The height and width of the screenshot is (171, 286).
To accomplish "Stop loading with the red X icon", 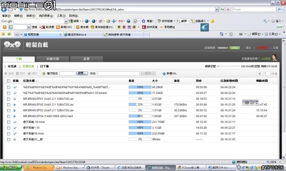I will click(228, 9).
